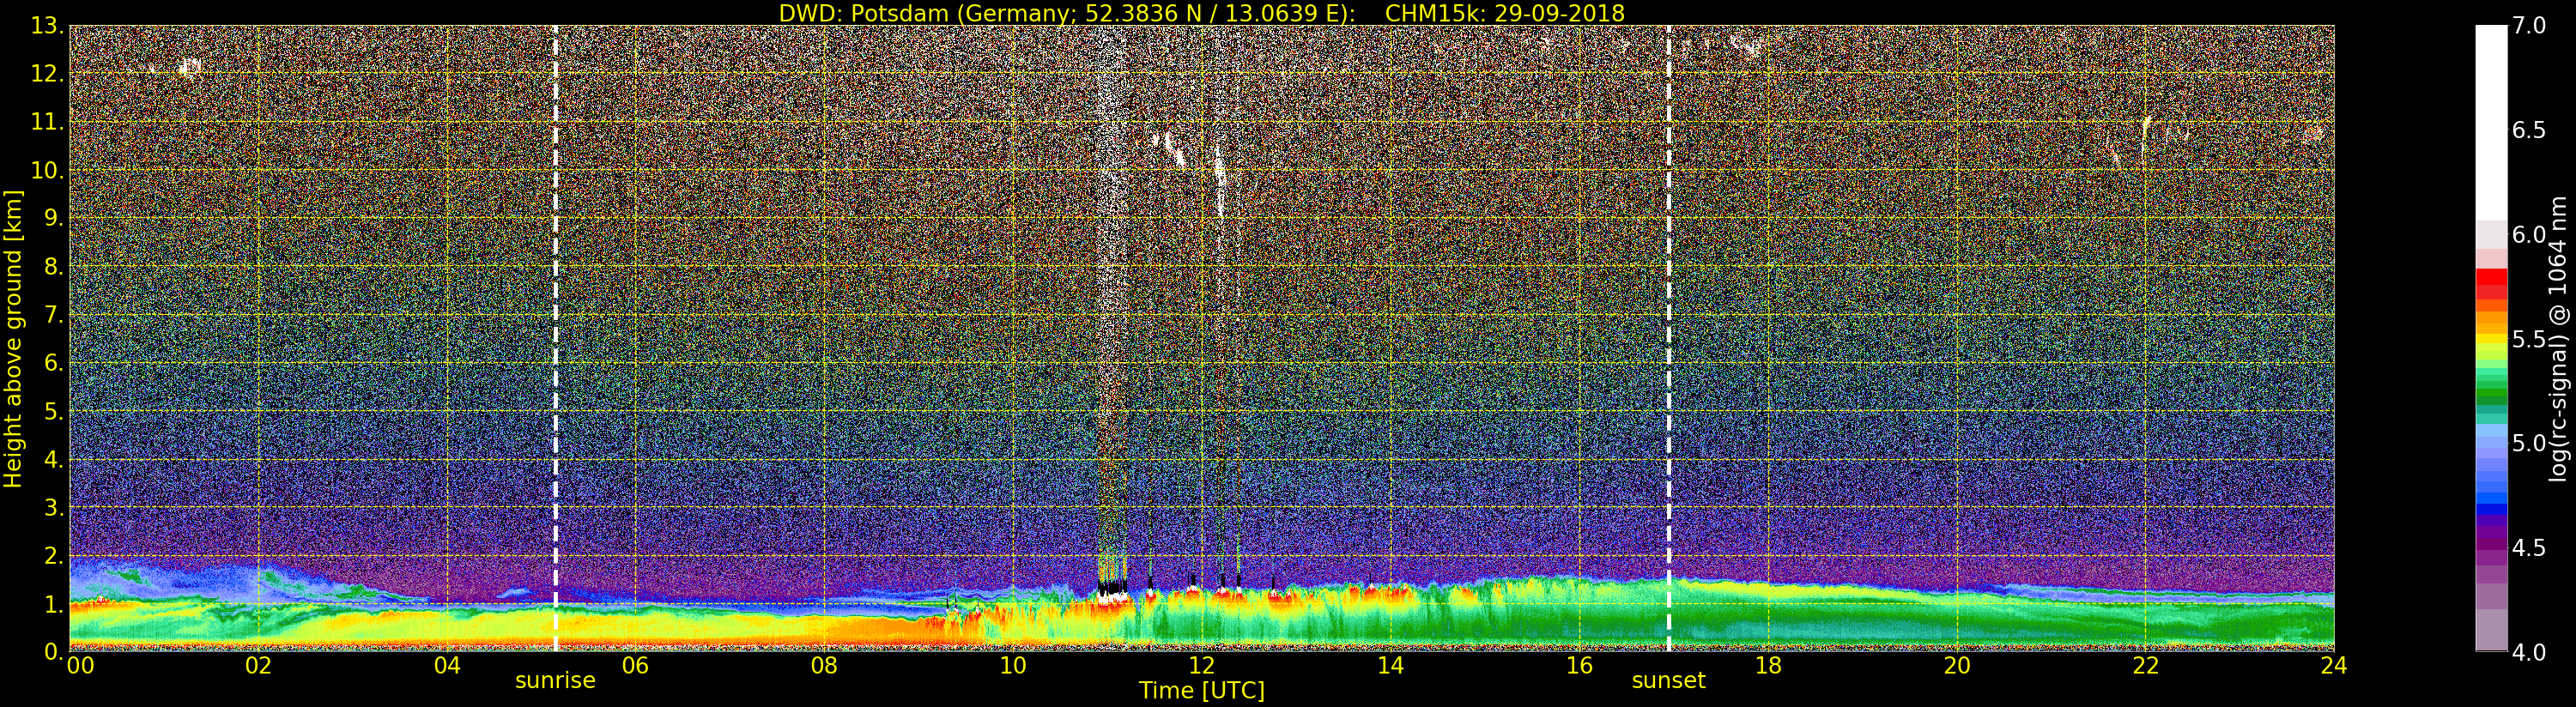Viewport: 2576px width, 707px height.
Task: Click time-axis tick label '08'
Action: click(824, 666)
